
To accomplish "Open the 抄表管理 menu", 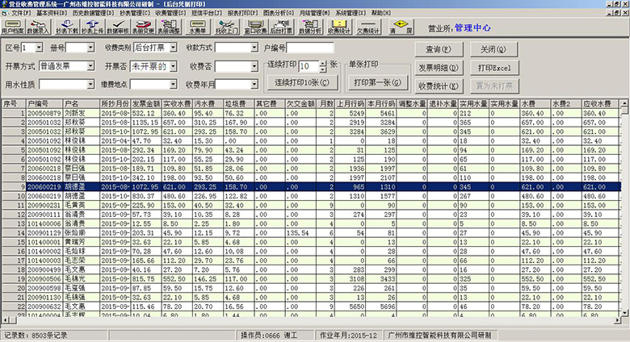I will coord(135,13).
